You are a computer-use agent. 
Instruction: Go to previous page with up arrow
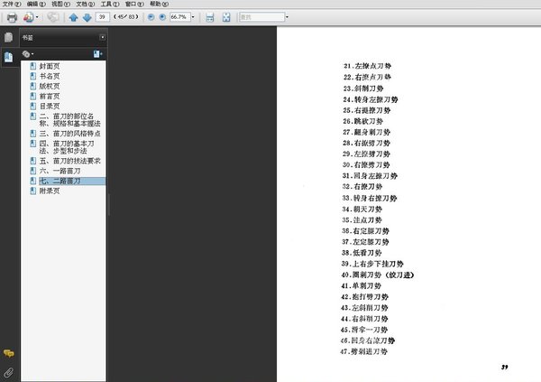tap(73, 17)
